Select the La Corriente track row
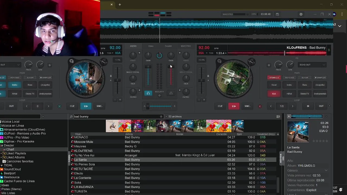Screen dimensions: 347x195 click(x=173, y=178)
